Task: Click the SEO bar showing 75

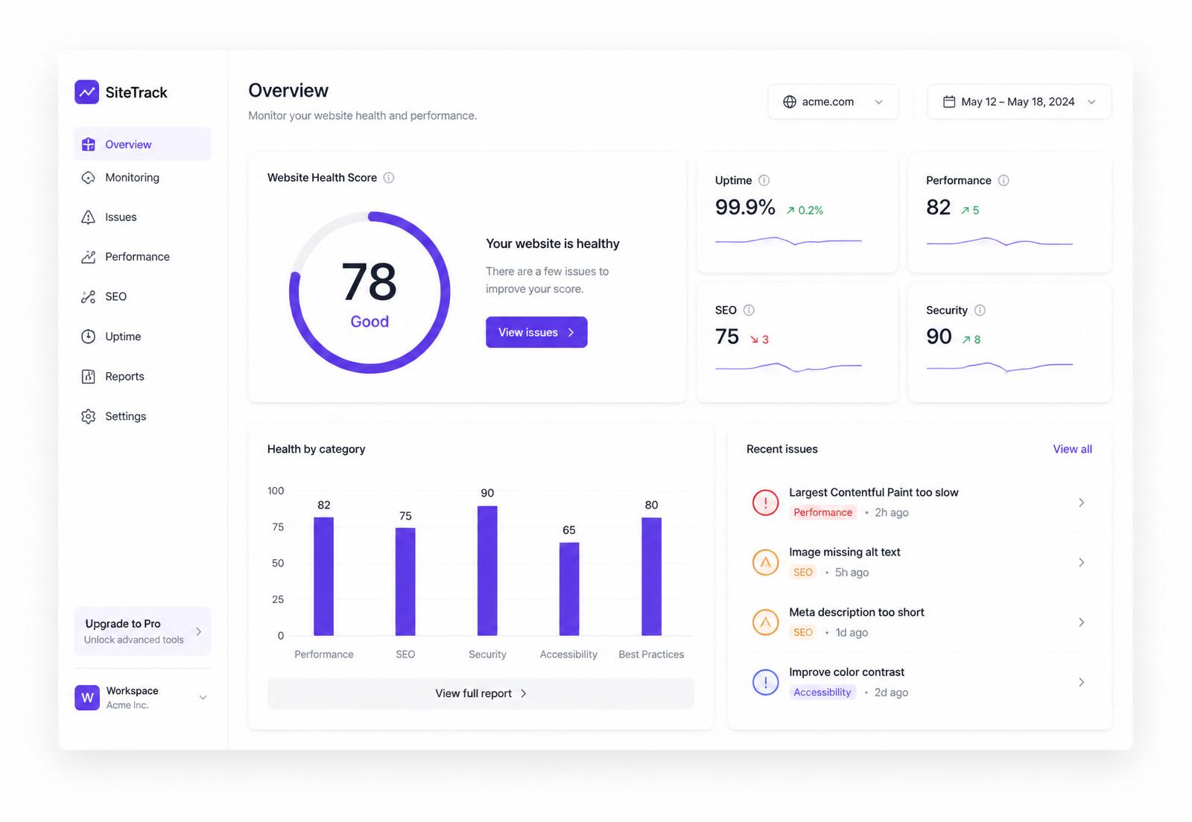Action: 405,582
